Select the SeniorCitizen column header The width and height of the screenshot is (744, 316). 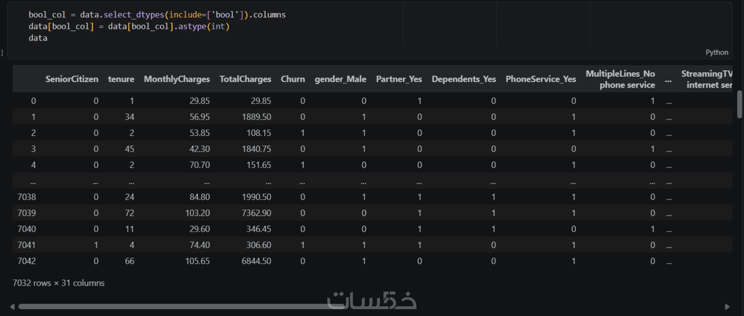point(72,79)
